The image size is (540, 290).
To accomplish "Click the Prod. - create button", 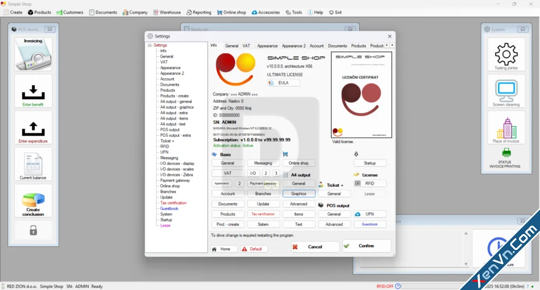I will tap(228, 224).
